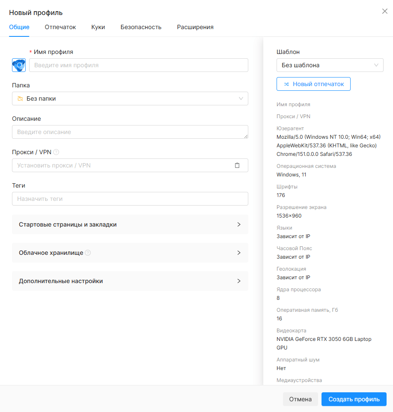The width and height of the screenshot is (393, 412).
Task: Click the shuffle icon on Новый отпечаток
Action: coord(286,84)
